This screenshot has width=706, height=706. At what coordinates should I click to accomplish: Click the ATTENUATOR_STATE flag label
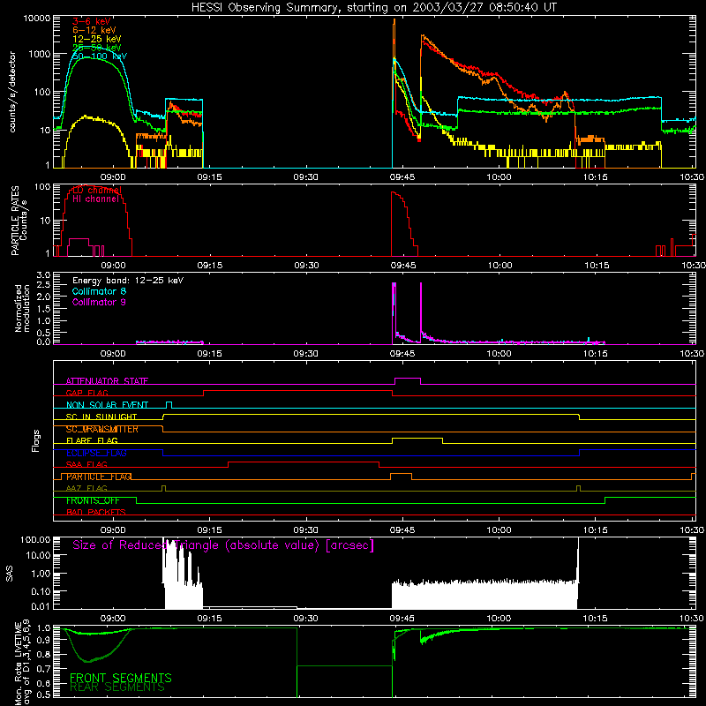[107, 381]
